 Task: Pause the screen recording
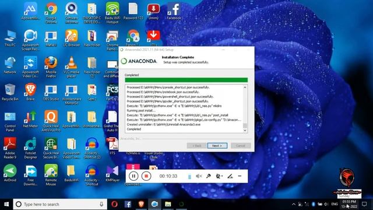[x=133, y=176]
